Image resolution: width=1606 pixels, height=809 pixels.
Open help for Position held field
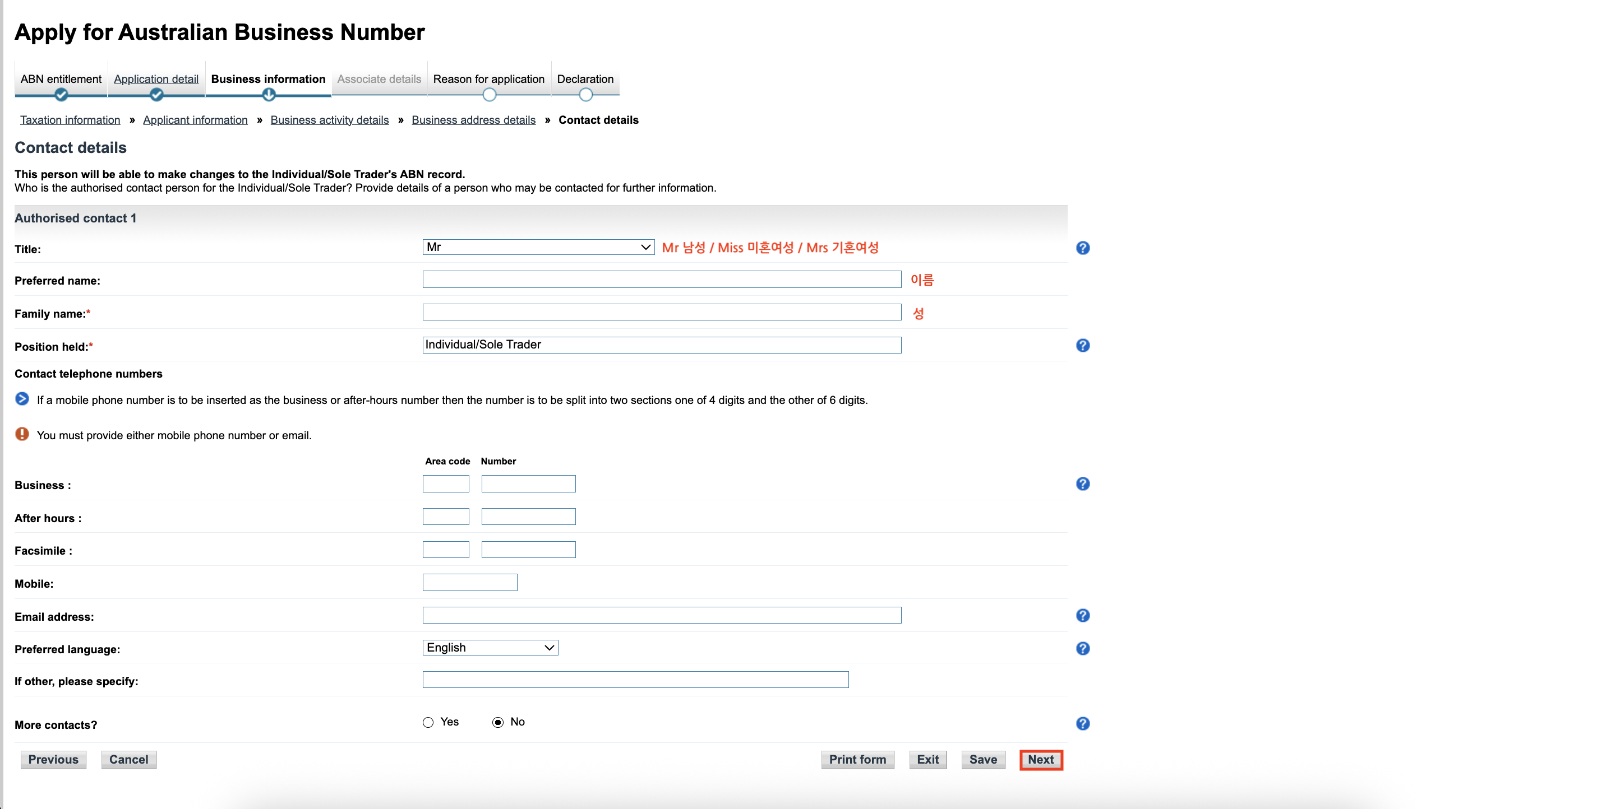(x=1082, y=345)
